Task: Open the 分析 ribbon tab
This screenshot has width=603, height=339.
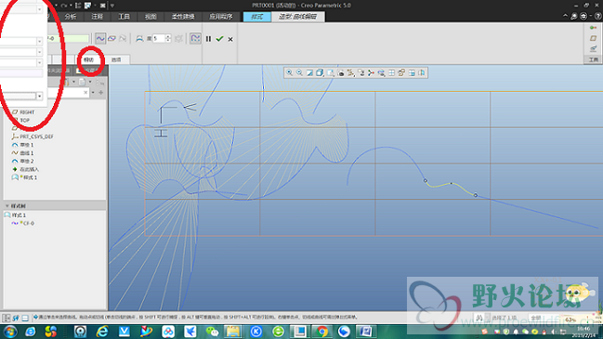Action: point(71,17)
